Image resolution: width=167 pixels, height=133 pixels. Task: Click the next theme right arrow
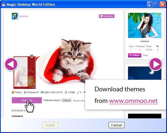pyautogui.click(x=155, y=64)
